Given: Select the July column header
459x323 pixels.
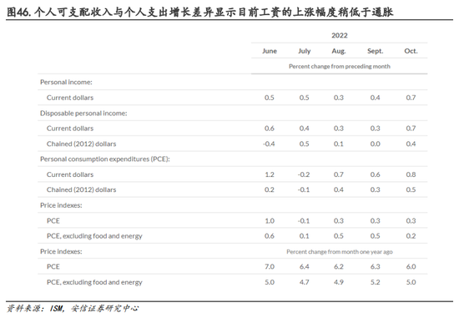Looking at the screenshot, I should click(304, 51).
